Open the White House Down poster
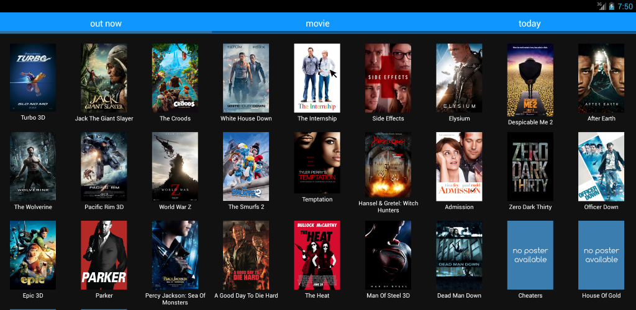This screenshot has width=636, height=310. tap(246, 78)
